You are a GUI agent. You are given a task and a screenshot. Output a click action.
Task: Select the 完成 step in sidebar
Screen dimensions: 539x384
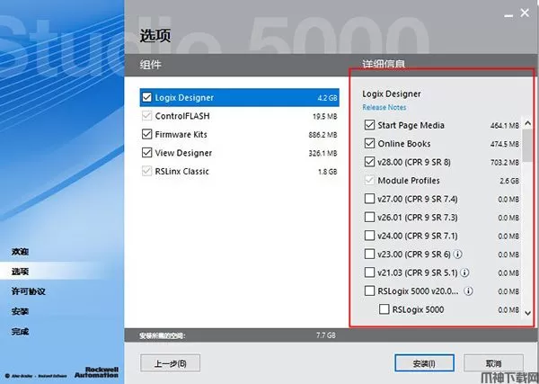click(20, 331)
